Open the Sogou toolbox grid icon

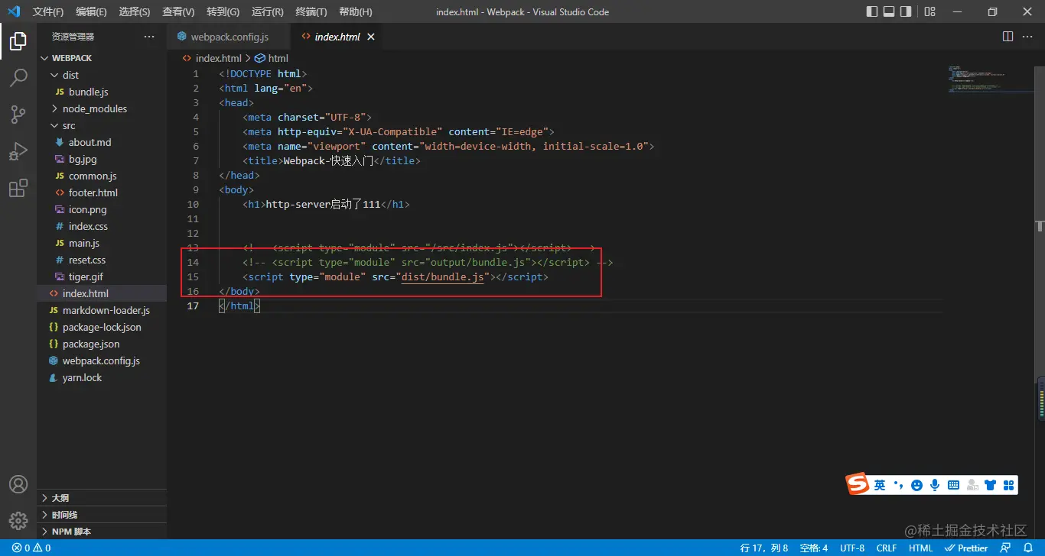[x=1008, y=485]
